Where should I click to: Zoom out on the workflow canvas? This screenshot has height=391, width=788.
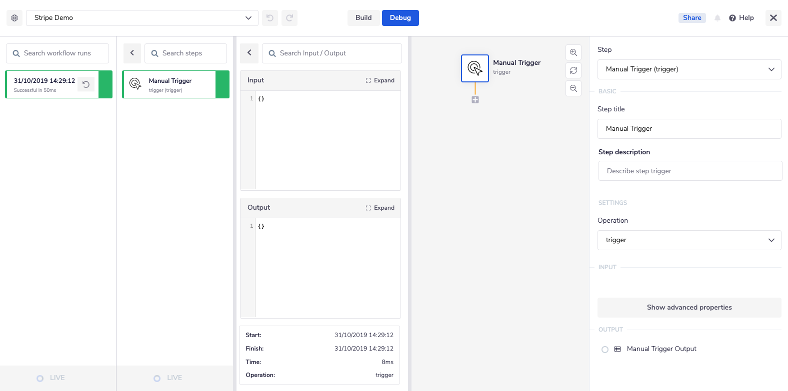coord(573,88)
